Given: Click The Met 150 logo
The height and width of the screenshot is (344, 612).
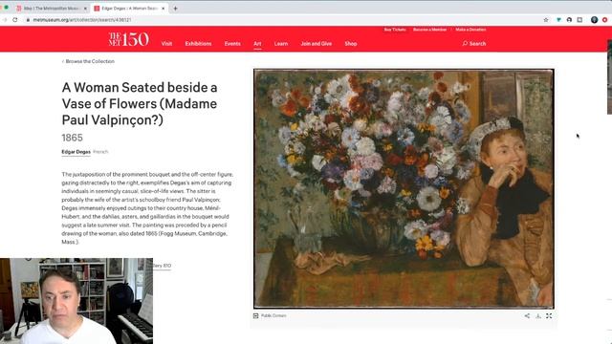Looking at the screenshot, I should (x=128, y=39).
